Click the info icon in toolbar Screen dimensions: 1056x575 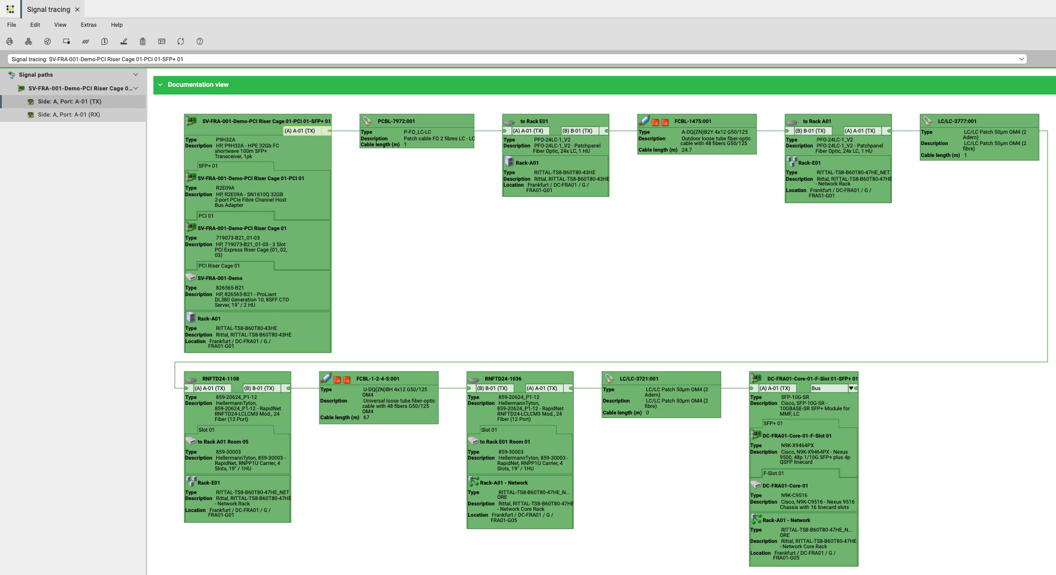coord(105,42)
